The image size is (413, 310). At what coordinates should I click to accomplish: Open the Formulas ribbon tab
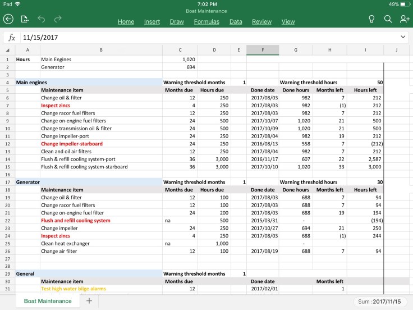pos(206,22)
